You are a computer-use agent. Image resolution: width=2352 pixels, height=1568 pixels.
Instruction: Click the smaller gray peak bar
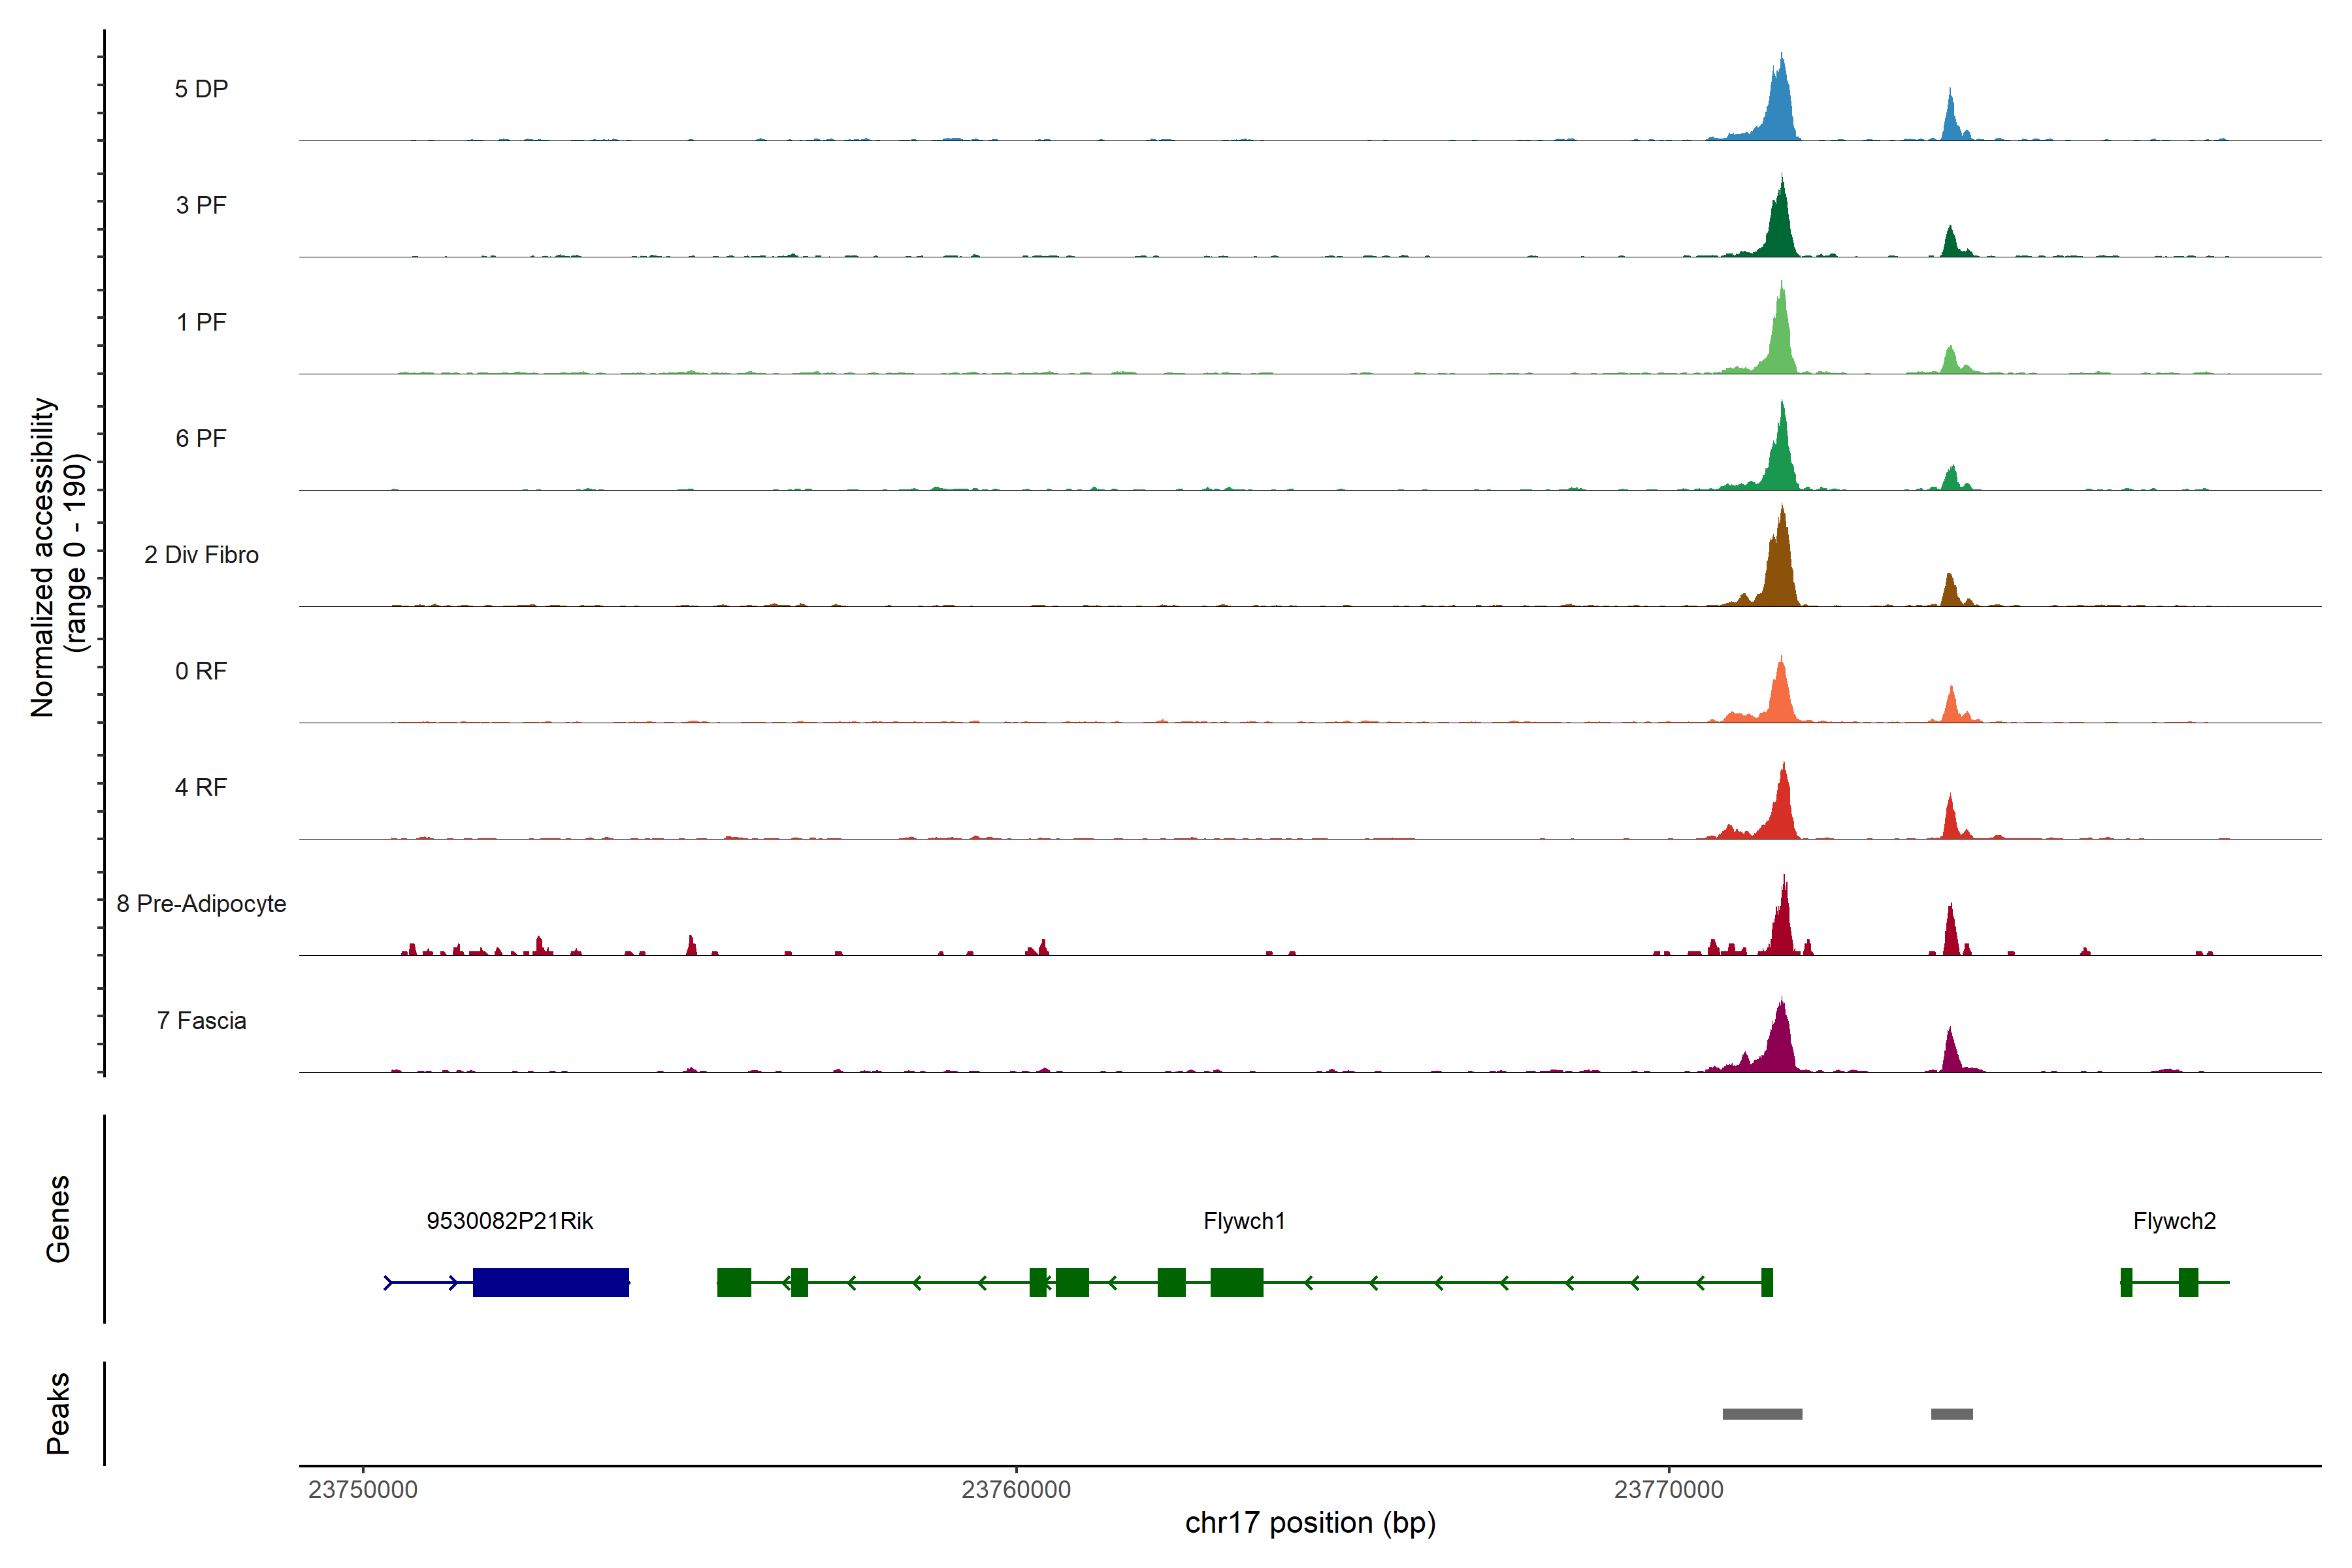[x=1951, y=1414]
